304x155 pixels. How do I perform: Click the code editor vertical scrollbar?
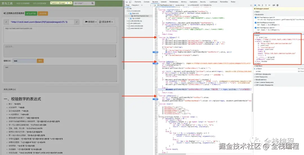(x=252, y=102)
